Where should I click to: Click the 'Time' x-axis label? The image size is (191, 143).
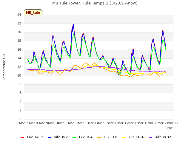pyautogui.click(x=169, y=128)
